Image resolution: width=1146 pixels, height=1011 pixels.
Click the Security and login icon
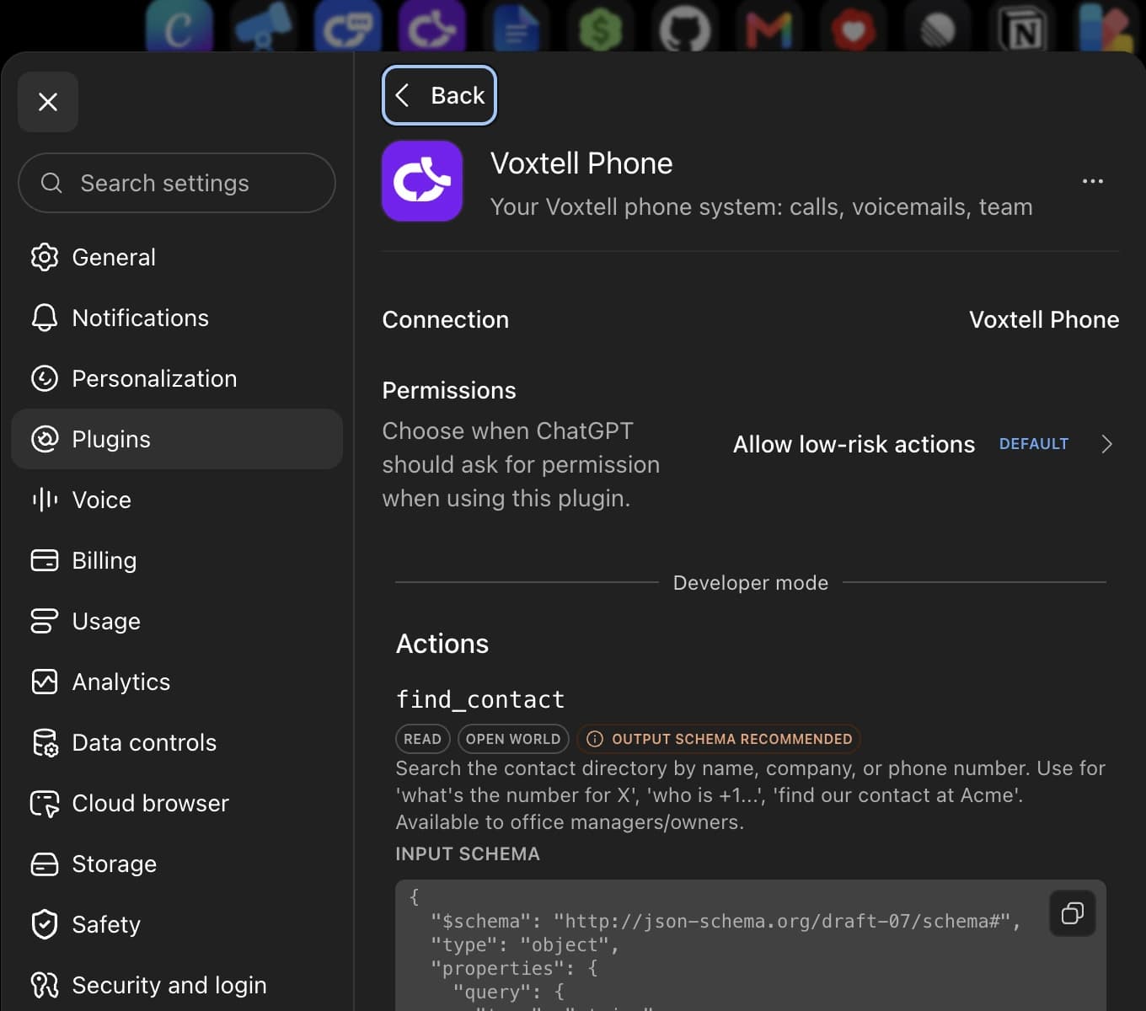(x=45, y=985)
